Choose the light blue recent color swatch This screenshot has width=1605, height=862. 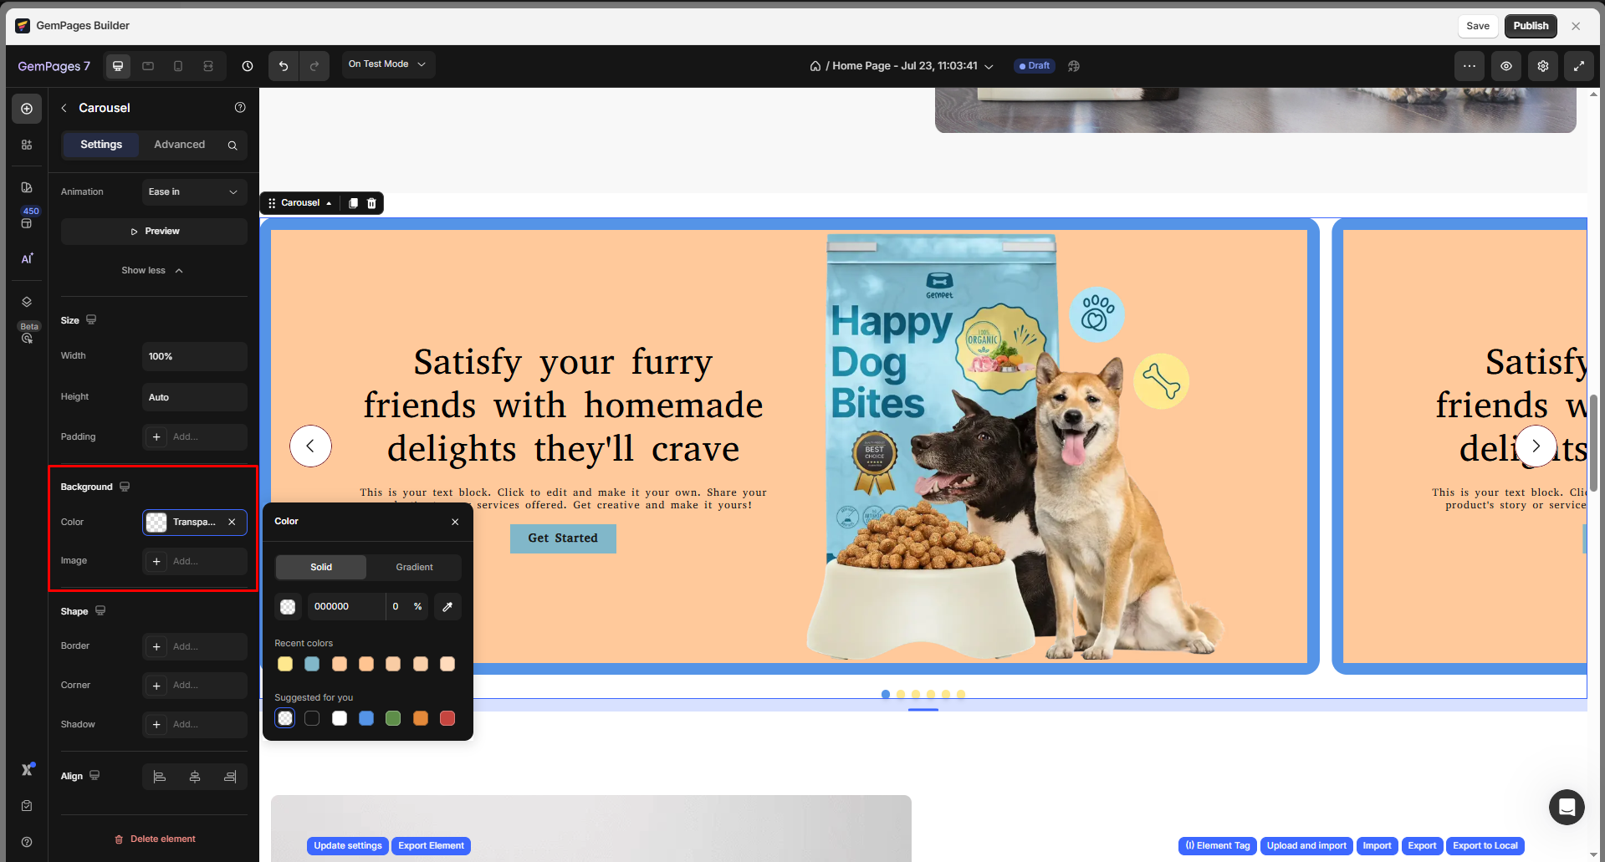[312, 664]
